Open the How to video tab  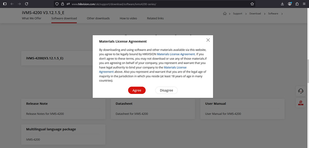click(x=128, y=18)
